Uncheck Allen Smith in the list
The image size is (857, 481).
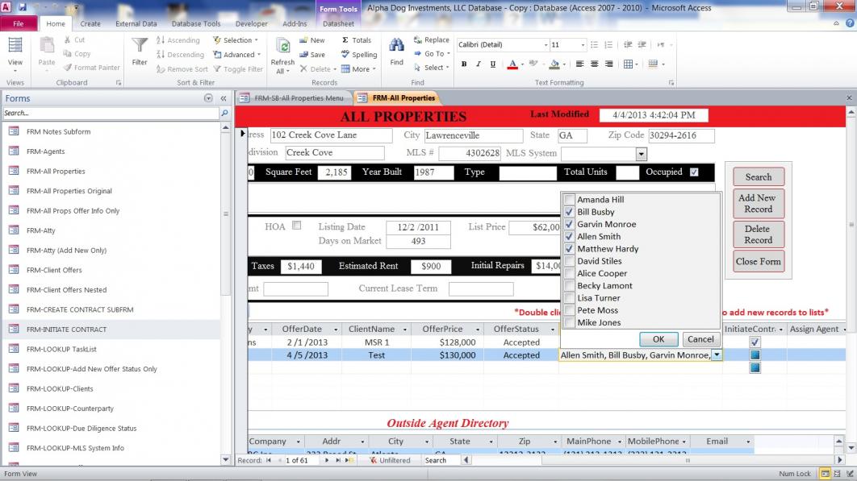pyautogui.click(x=569, y=236)
